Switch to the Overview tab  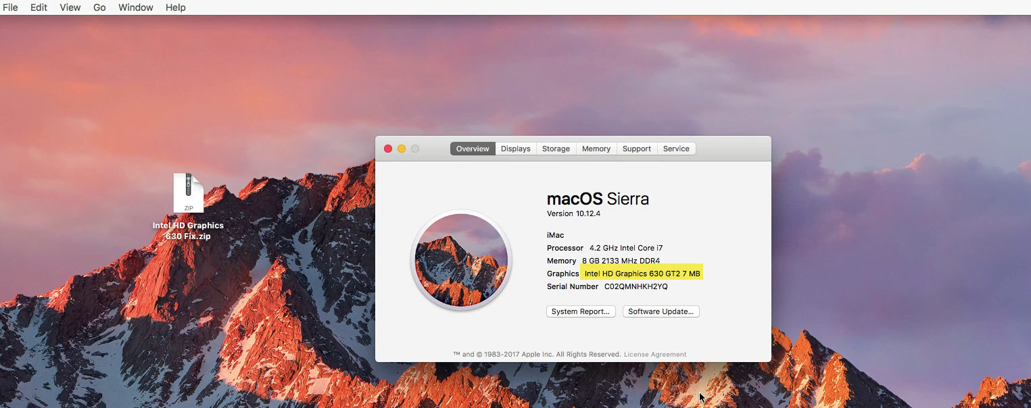point(473,149)
